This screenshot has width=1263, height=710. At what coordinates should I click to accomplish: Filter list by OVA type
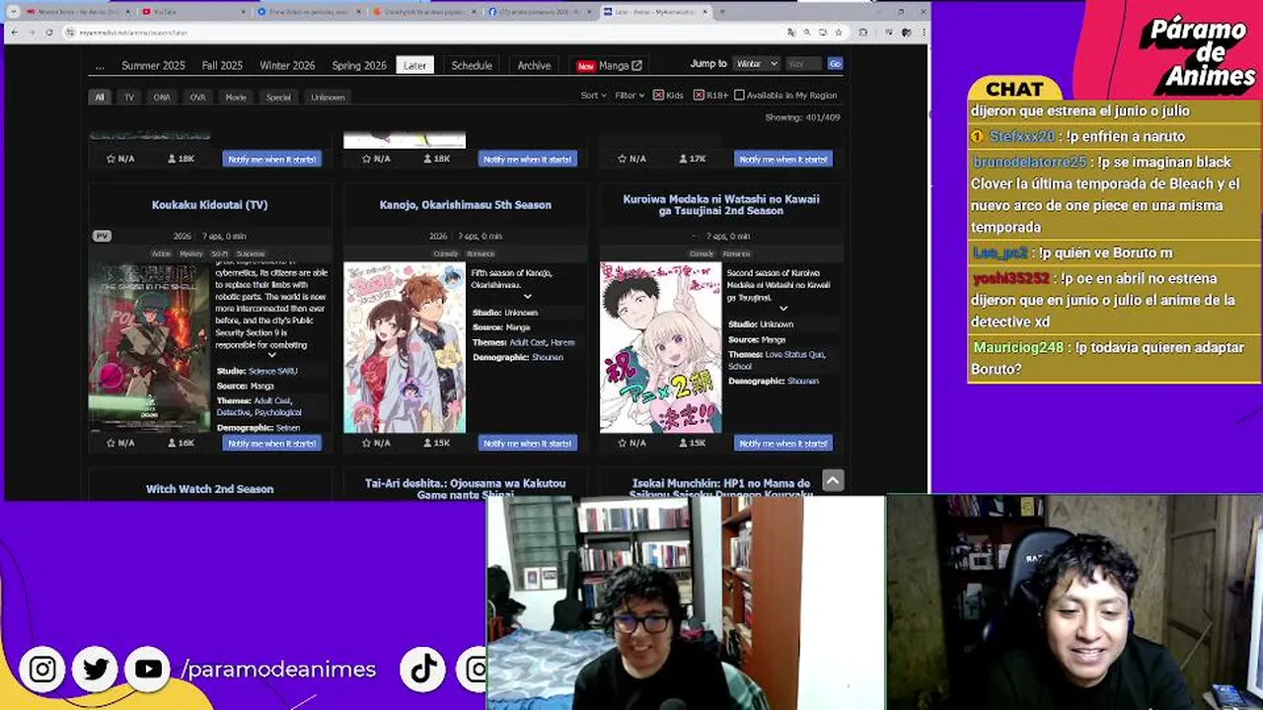197,97
